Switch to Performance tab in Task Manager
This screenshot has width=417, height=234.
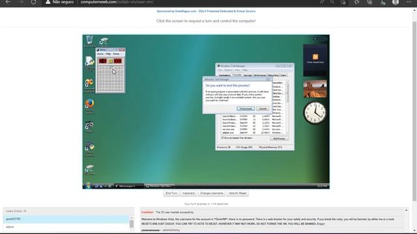[259, 75]
